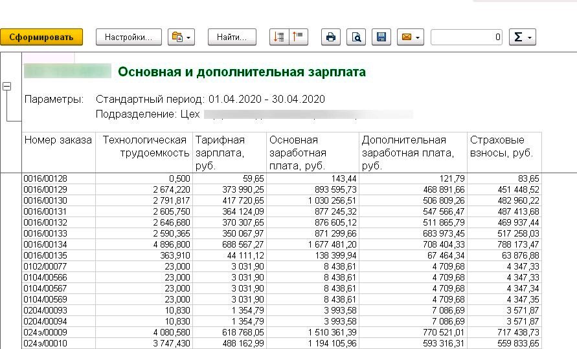
Task: Select order 024э/00010 cell
Action: click(59, 343)
